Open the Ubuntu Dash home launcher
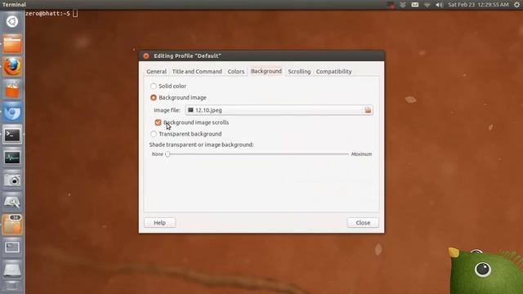523x294 pixels. click(x=12, y=22)
